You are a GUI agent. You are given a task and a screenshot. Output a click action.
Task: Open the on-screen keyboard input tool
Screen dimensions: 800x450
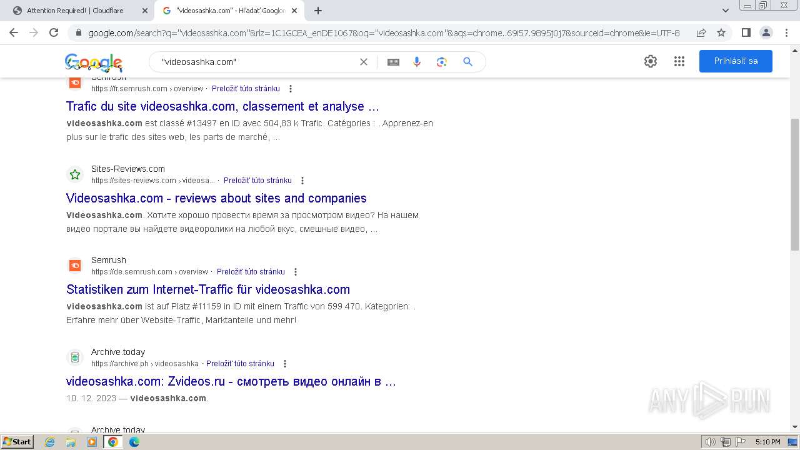tap(393, 62)
